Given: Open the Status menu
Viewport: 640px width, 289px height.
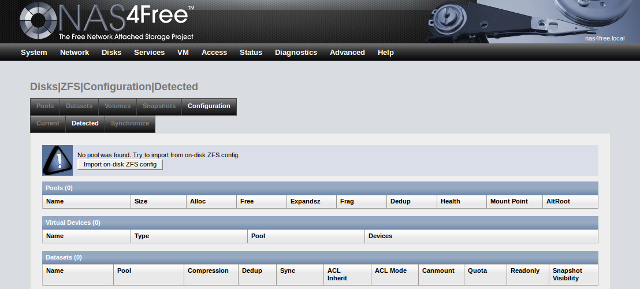Looking at the screenshot, I should click(251, 53).
